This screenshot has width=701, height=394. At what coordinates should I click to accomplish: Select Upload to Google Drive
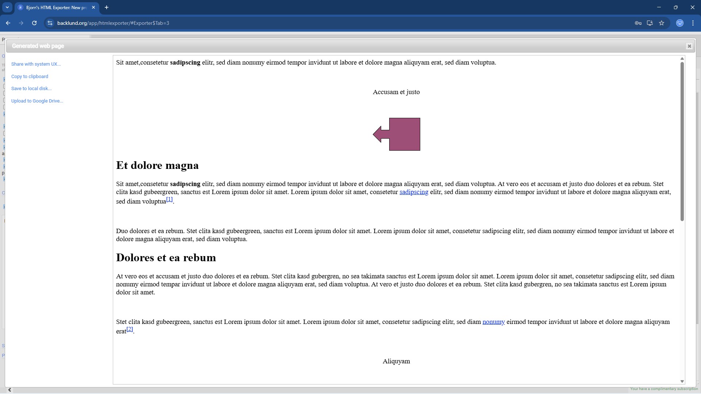pyautogui.click(x=37, y=101)
